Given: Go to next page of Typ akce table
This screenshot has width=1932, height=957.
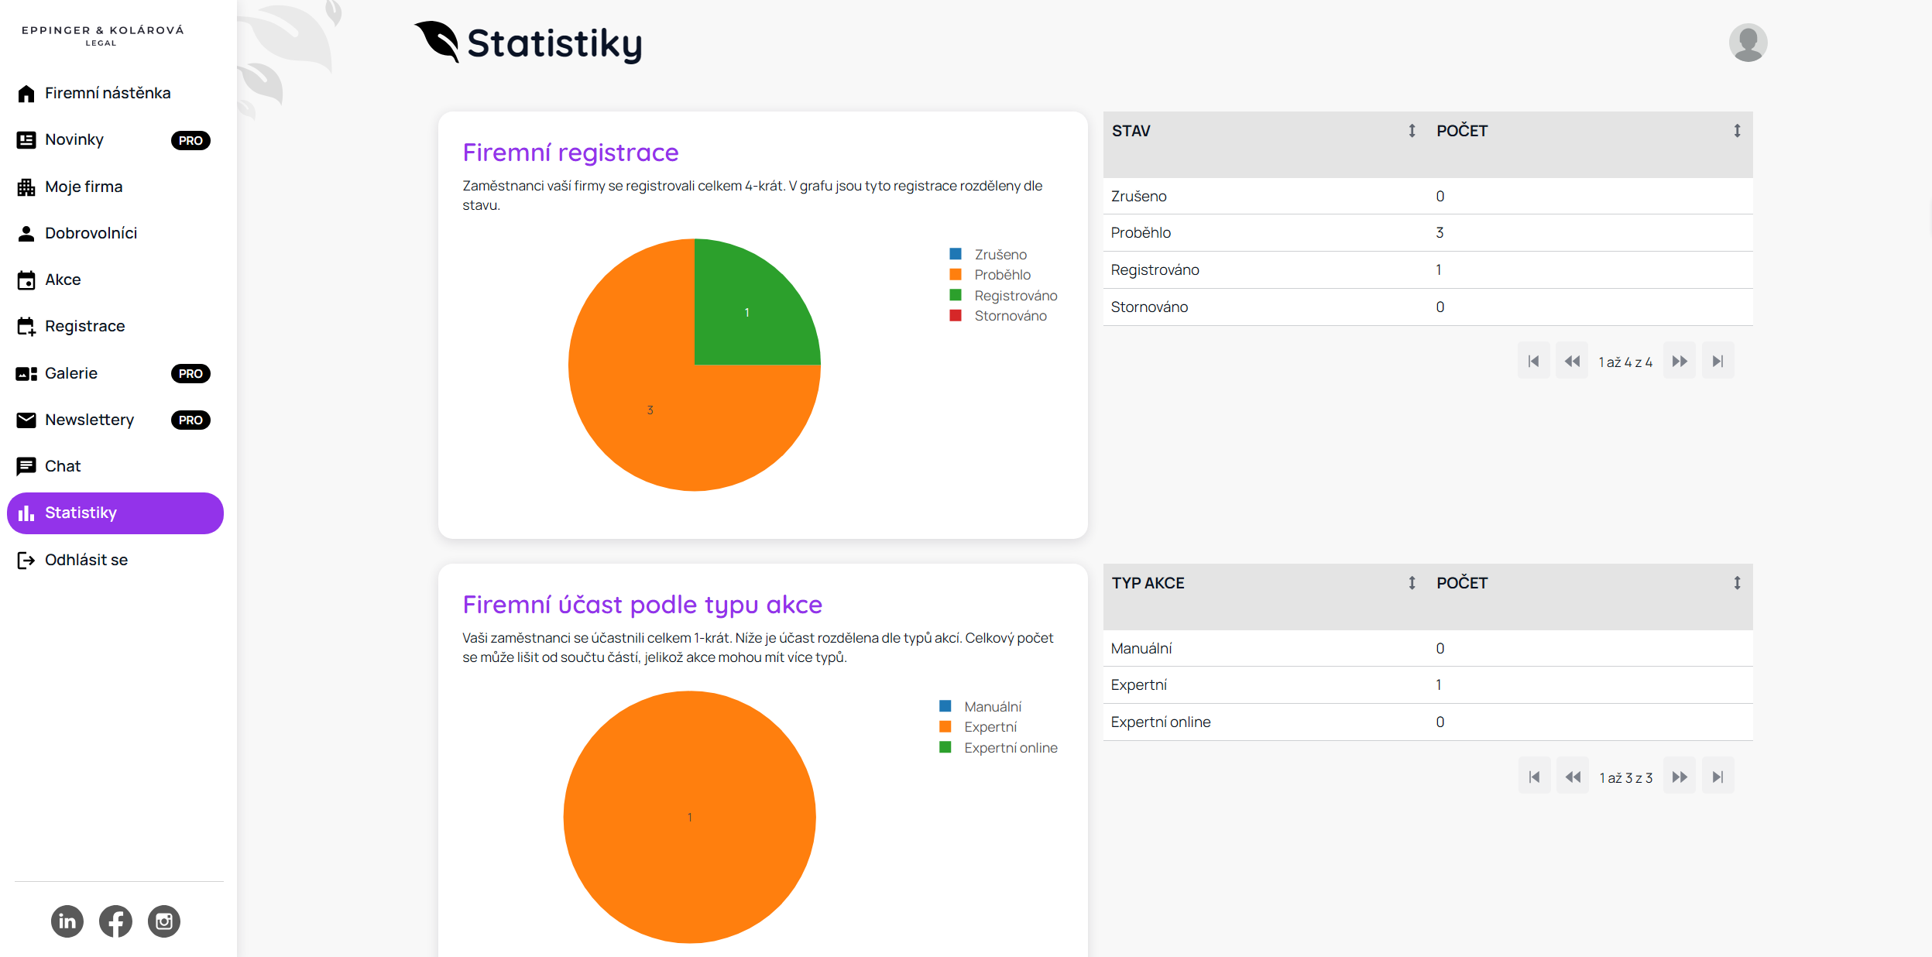Looking at the screenshot, I should 1679,777.
